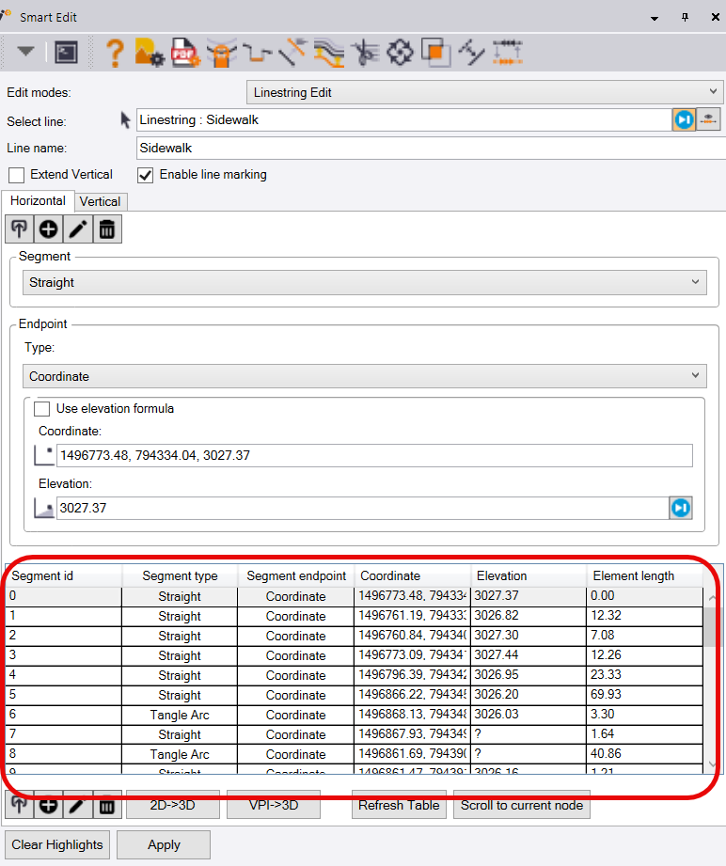Screen dimensions: 726x866
Task: Open the Edit modes dropdown
Action: point(484,92)
